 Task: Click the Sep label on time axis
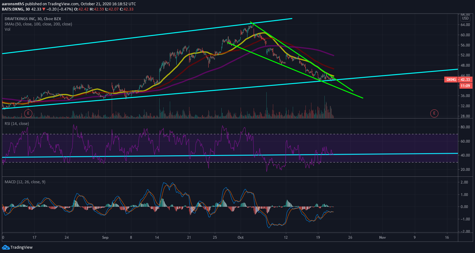point(105,237)
